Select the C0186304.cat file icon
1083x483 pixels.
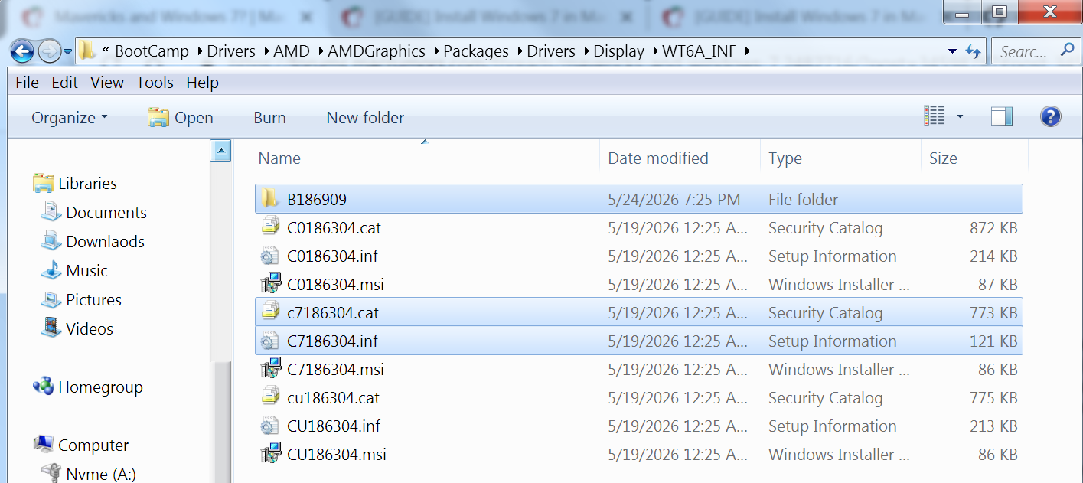[270, 227]
